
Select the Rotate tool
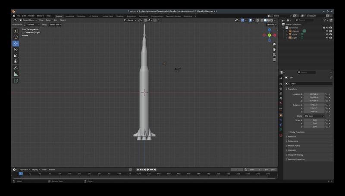(16, 50)
